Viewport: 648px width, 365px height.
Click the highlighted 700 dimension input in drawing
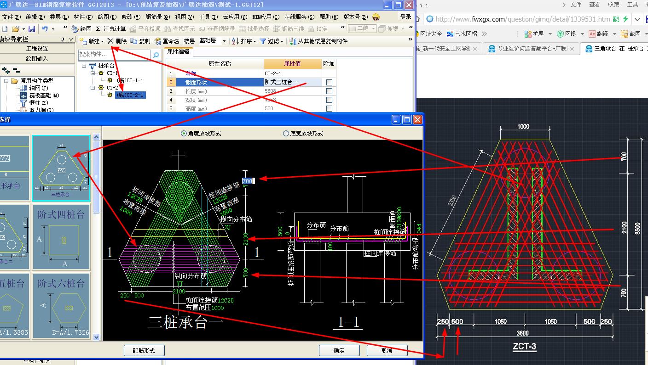(x=248, y=181)
